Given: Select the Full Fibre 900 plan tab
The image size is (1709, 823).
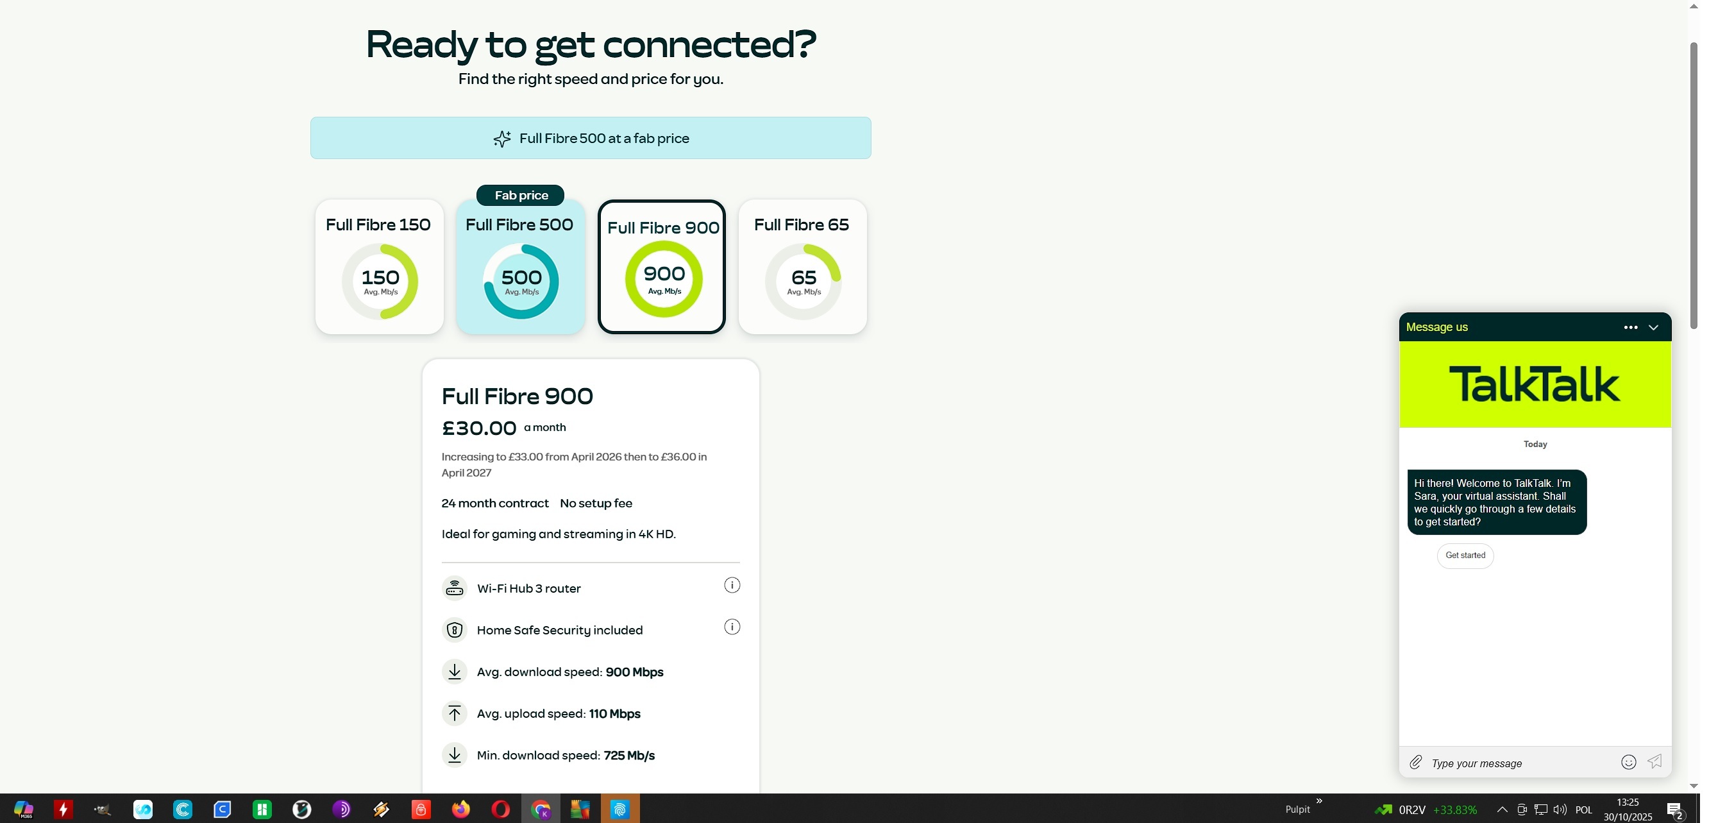Looking at the screenshot, I should point(661,267).
